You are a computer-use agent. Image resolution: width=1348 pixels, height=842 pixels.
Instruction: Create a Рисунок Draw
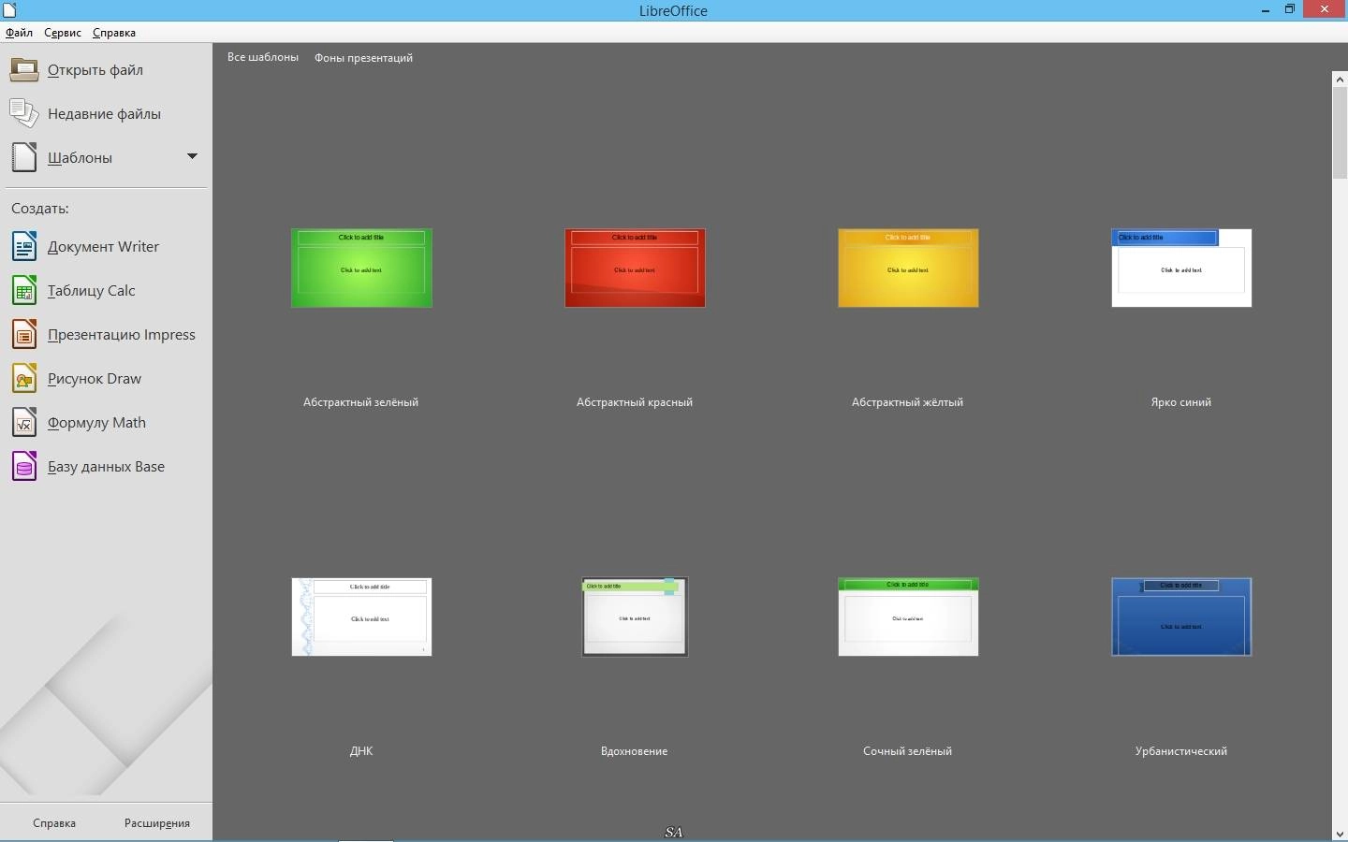coord(95,379)
